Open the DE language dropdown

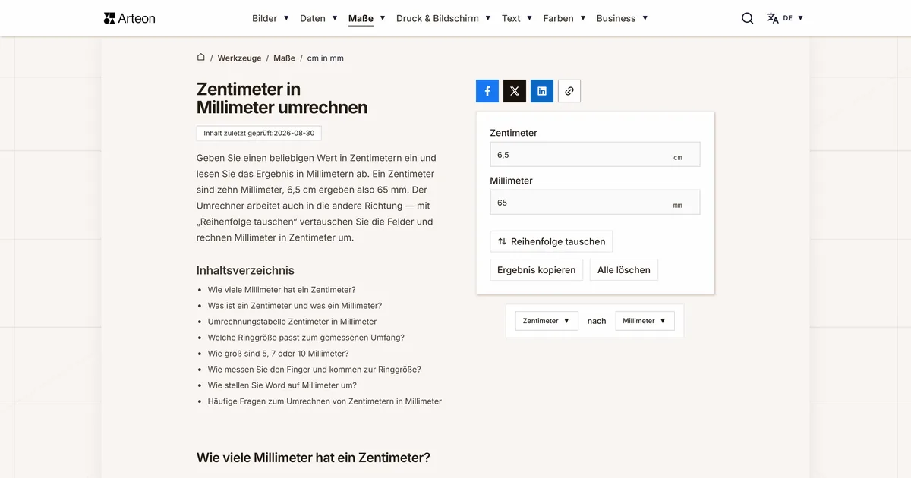pyautogui.click(x=793, y=18)
